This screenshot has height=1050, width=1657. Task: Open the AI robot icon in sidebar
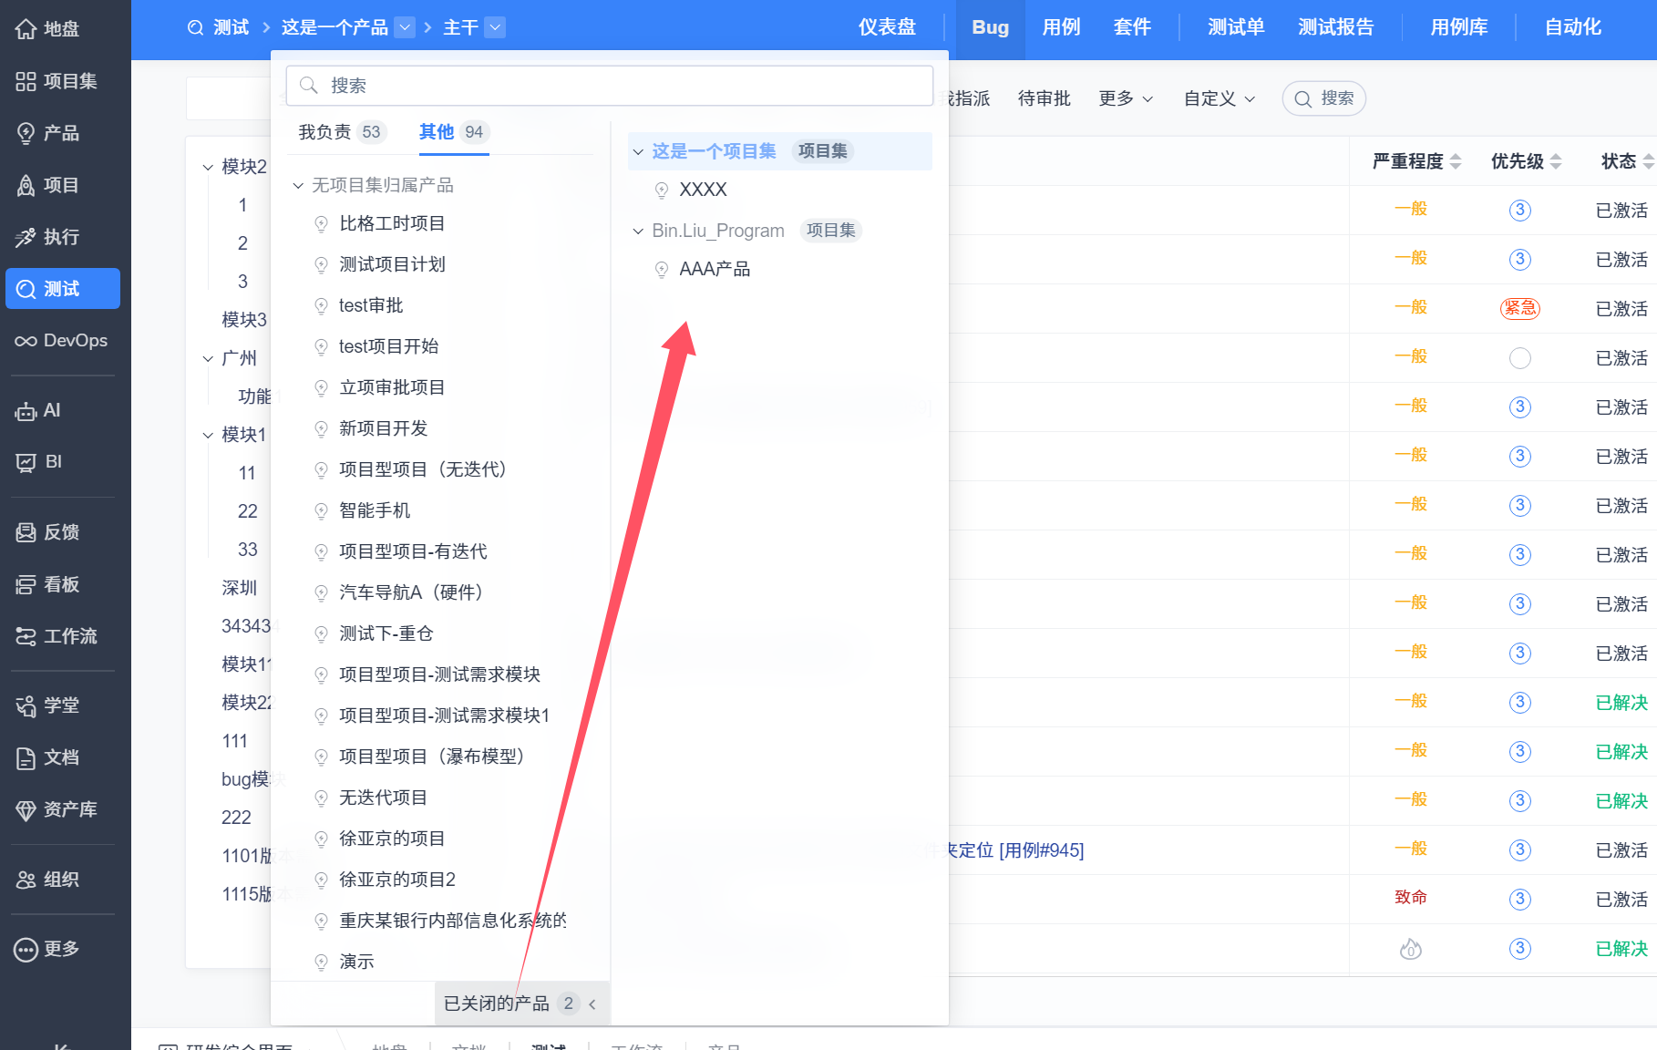click(26, 411)
